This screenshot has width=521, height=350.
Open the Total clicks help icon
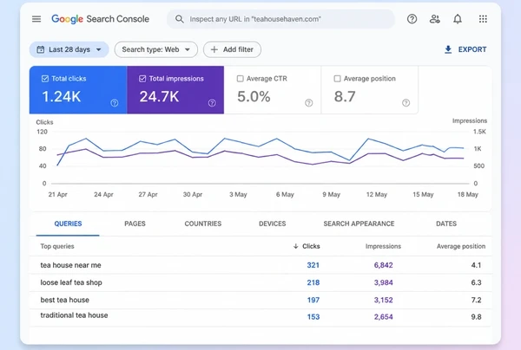(x=115, y=103)
